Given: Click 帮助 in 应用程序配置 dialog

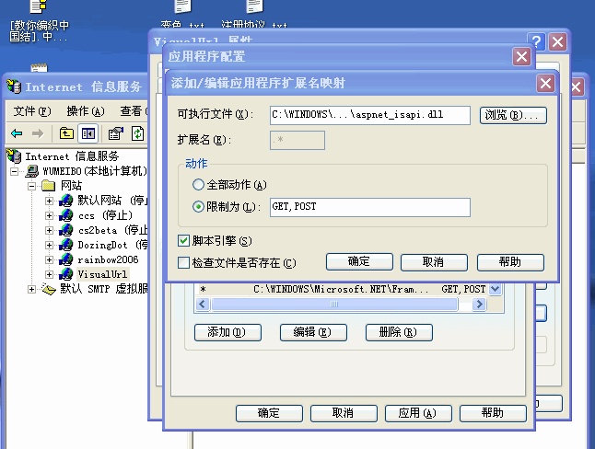Looking at the screenshot, I should point(493,413).
